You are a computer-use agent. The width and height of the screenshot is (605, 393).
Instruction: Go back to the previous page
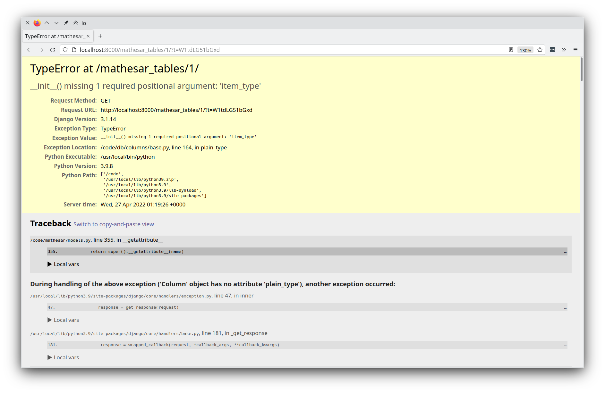(30, 50)
